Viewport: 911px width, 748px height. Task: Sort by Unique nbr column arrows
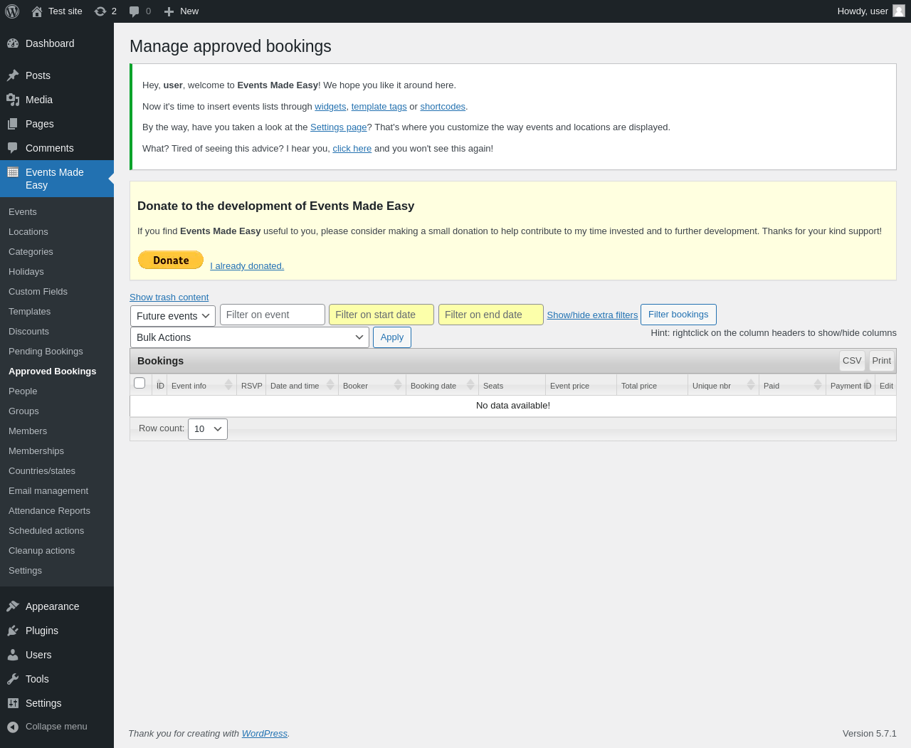tap(751, 385)
